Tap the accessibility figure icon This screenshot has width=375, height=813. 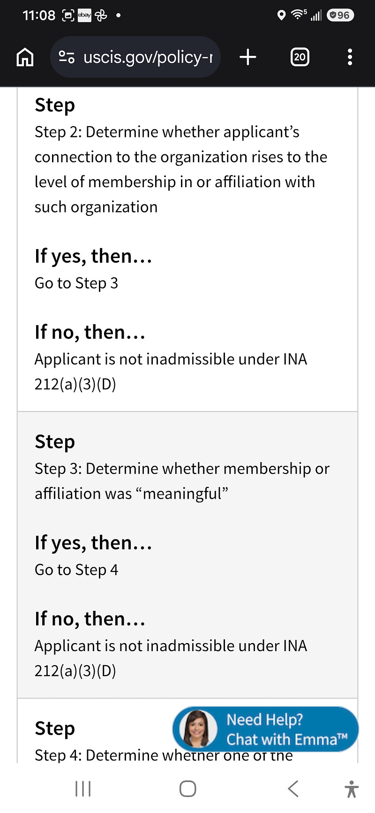[x=351, y=789]
